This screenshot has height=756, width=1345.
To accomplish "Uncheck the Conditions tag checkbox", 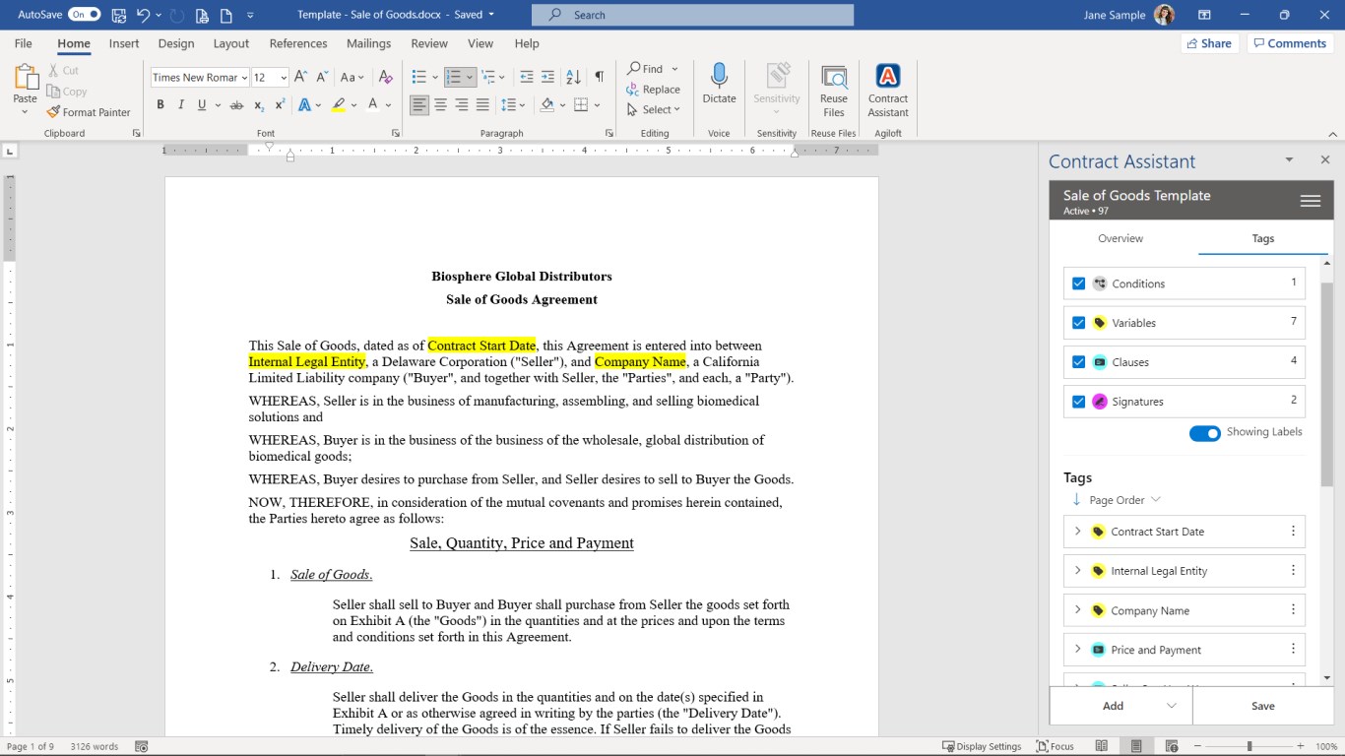I will 1078,283.
